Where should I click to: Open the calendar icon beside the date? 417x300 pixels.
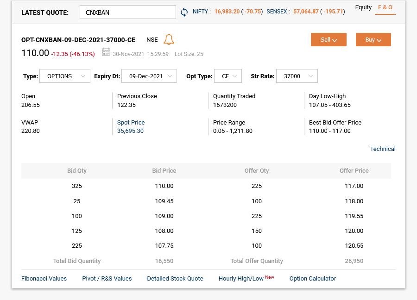pyautogui.click(x=106, y=52)
